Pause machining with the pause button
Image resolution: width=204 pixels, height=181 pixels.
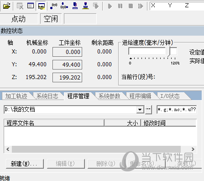coord(120,6)
